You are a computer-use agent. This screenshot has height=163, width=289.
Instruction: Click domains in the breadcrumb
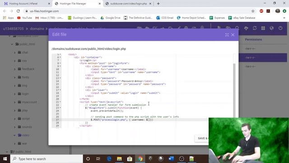(x=37, y=29)
